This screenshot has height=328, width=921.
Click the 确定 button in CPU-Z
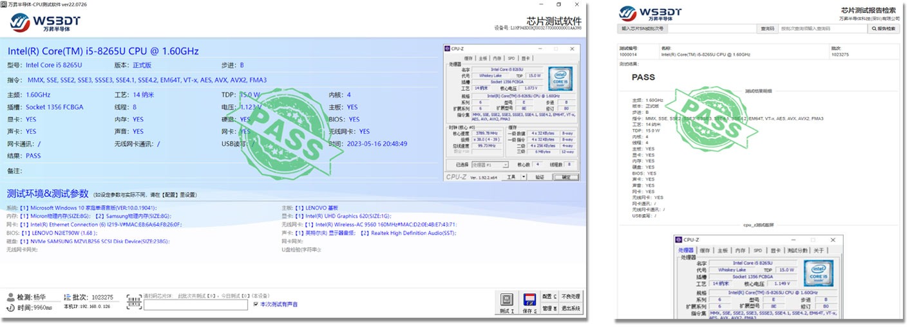click(x=566, y=177)
